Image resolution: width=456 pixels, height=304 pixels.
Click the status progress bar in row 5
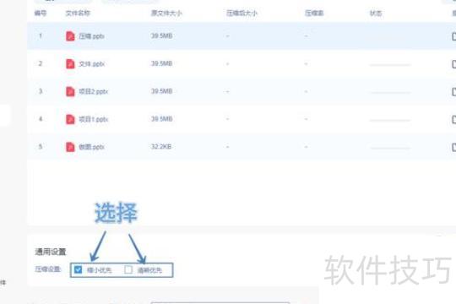[390, 148]
